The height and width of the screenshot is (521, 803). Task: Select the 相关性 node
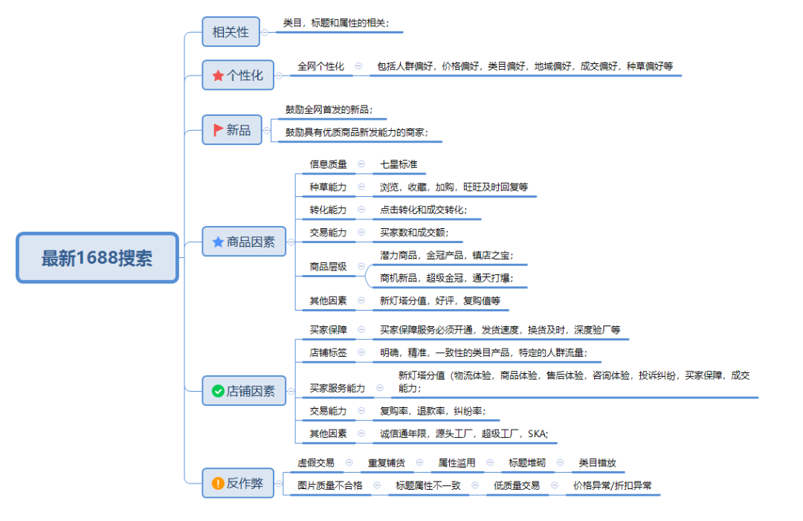pos(230,32)
